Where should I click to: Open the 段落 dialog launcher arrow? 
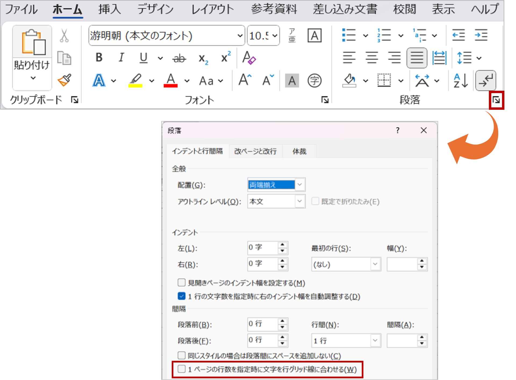pos(496,100)
